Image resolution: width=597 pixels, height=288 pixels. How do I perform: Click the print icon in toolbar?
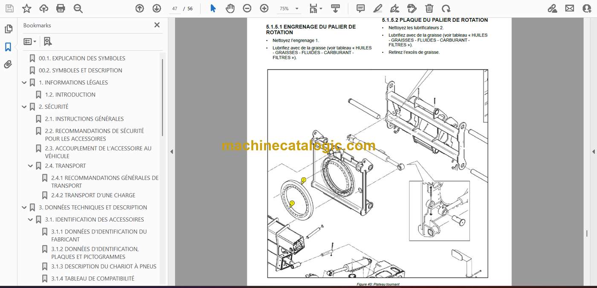coord(61,9)
